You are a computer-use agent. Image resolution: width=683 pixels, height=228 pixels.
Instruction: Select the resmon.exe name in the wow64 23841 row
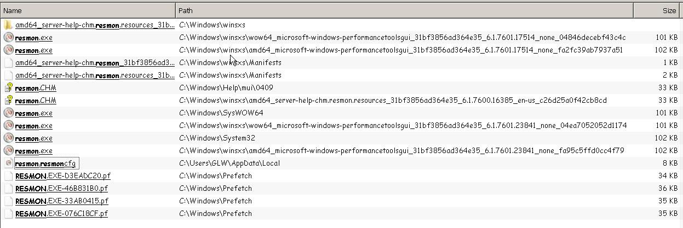coord(34,126)
